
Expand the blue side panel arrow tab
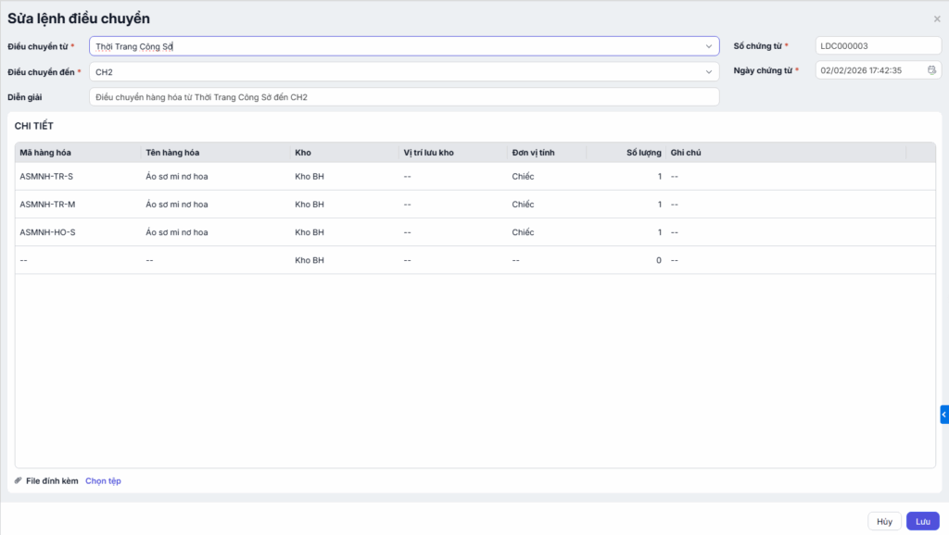943,415
